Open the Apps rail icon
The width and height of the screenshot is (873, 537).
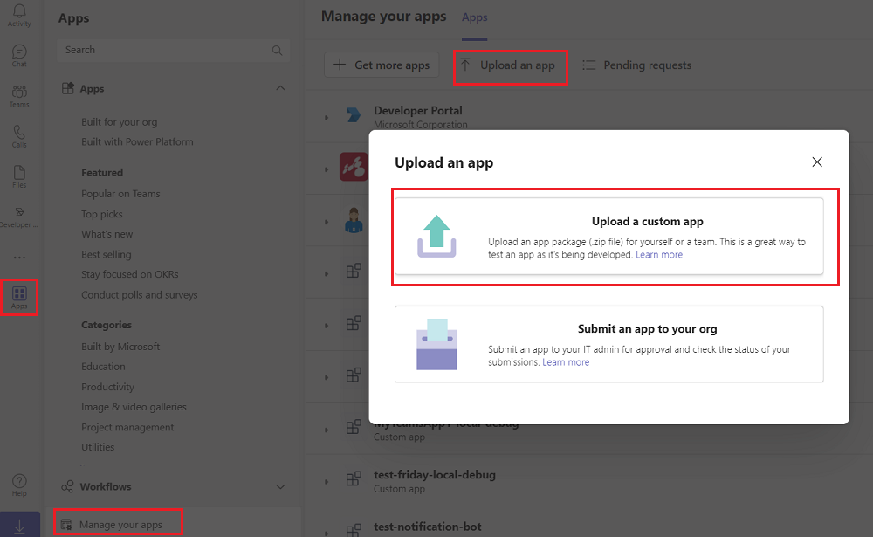tap(19, 298)
